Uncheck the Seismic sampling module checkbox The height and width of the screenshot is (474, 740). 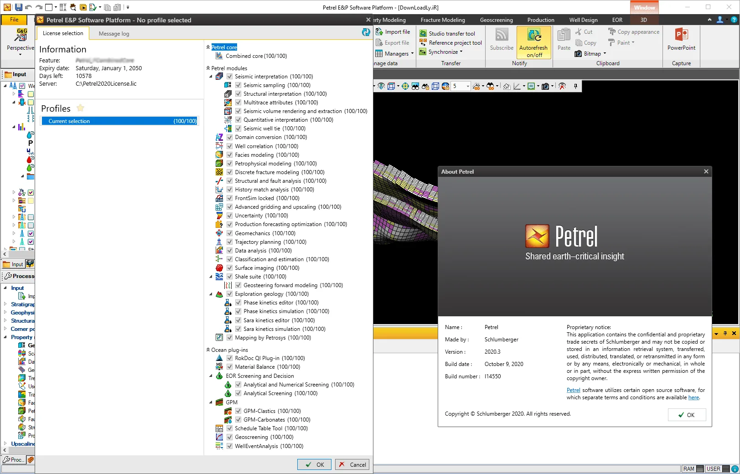tap(238, 85)
